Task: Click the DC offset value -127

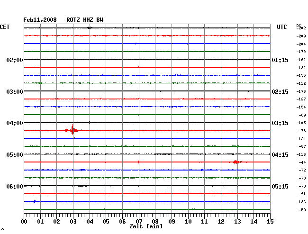Action: point(301,99)
